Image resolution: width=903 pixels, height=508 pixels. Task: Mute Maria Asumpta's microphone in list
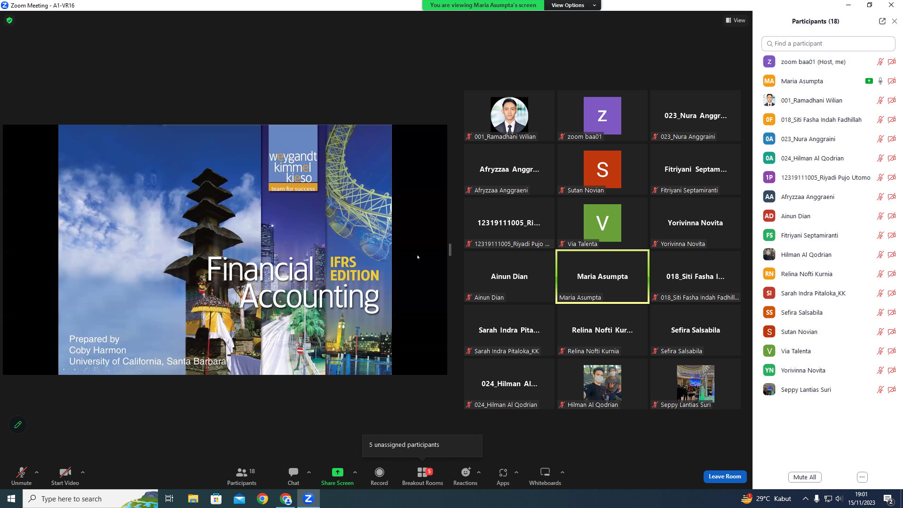click(880, 81)
